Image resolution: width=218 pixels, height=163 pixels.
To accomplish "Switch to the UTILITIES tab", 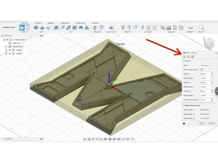I will [x=95, y=23].
